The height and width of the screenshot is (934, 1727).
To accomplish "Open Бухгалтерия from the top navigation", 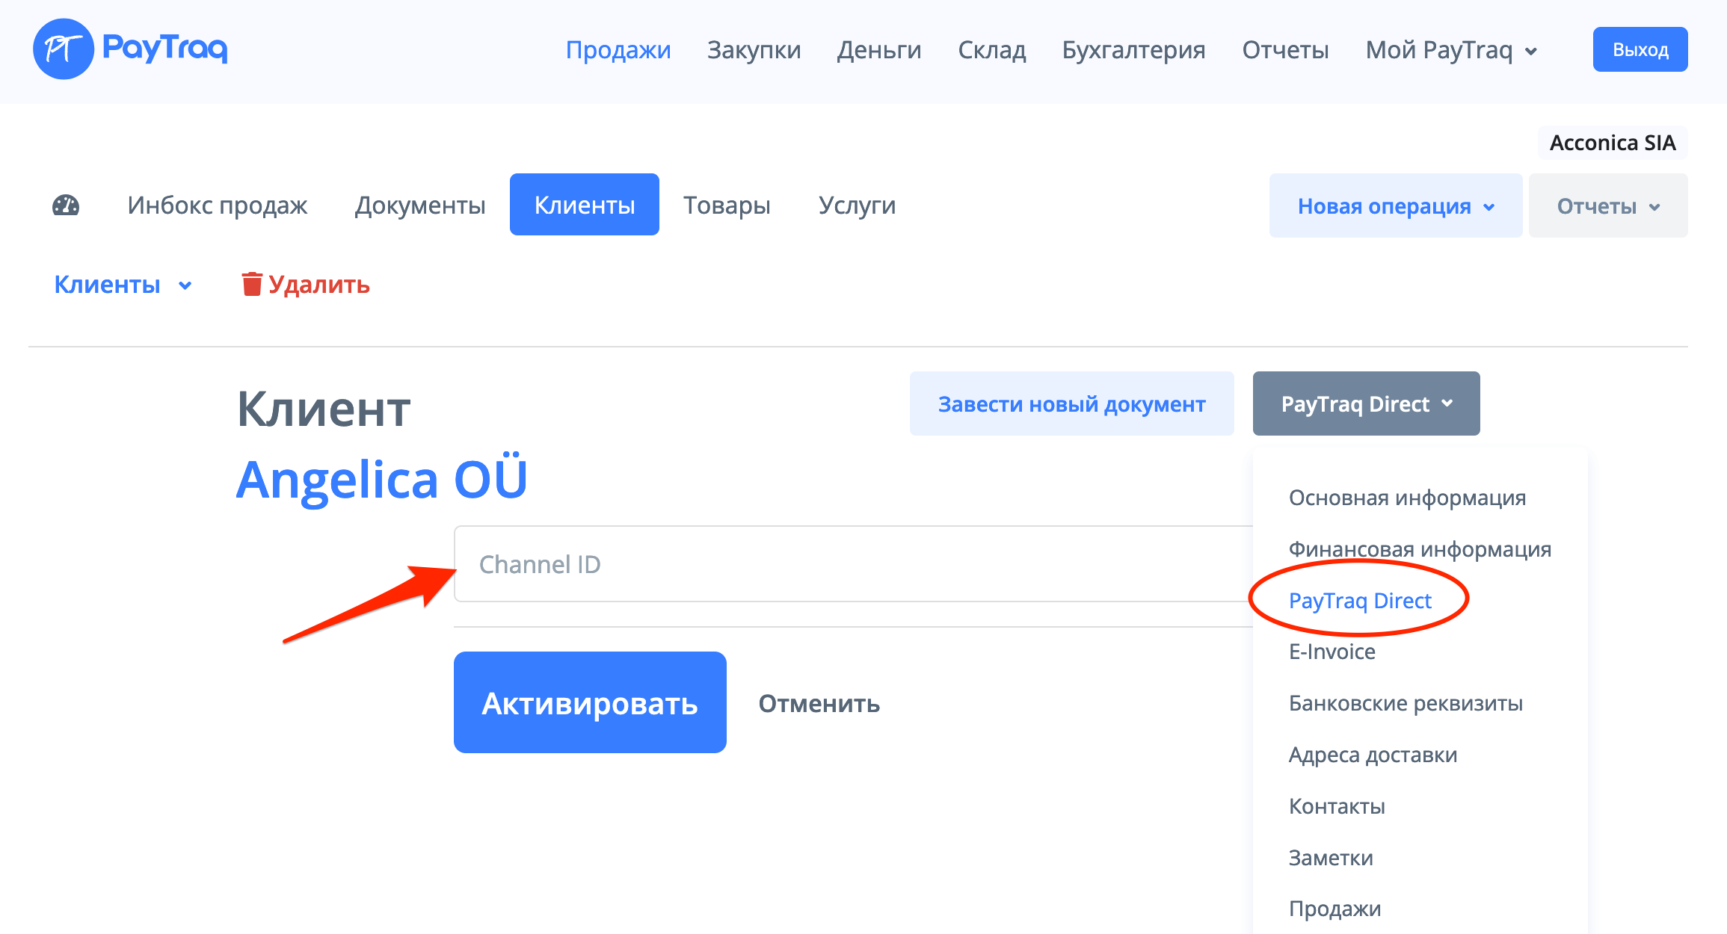I will tap(1133, 50).
